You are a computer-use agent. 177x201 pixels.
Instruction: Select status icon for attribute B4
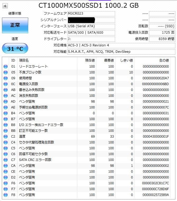click(6, 113)
